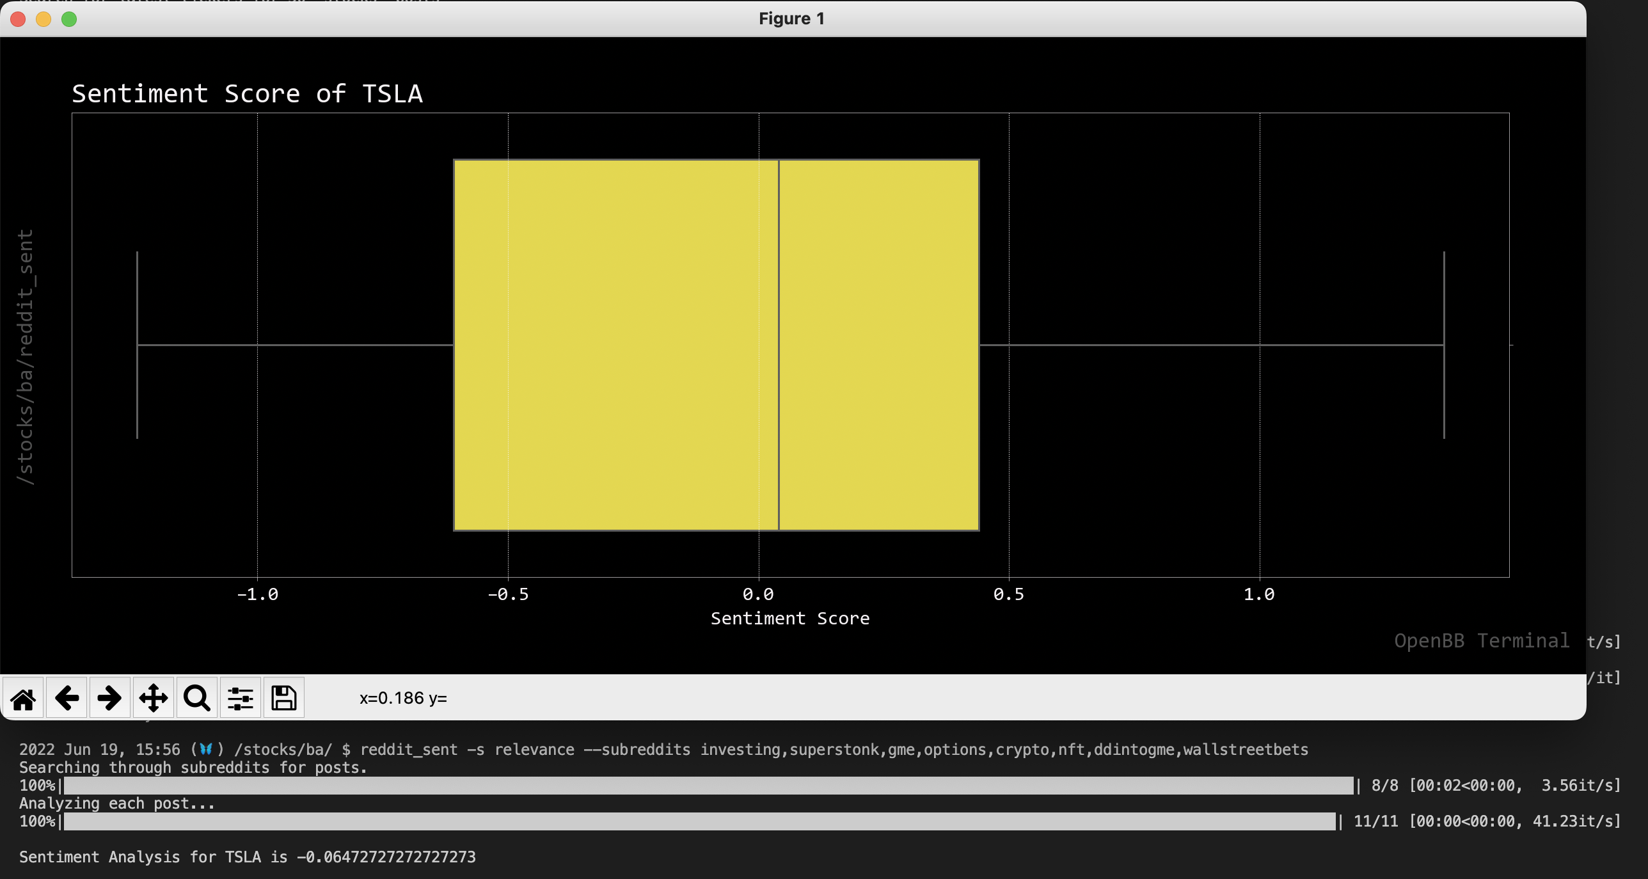
Task: Click the yellow minimize window button
Action: coord(44,19)
